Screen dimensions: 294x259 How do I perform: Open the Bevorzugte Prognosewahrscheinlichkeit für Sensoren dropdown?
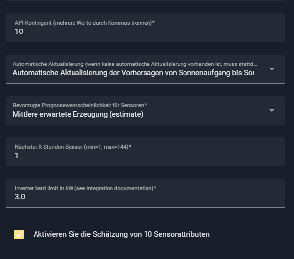click(146, 110)
